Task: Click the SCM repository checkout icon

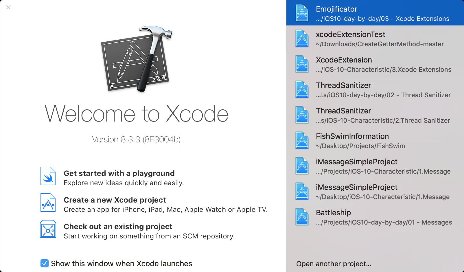Action: [48, 229]
